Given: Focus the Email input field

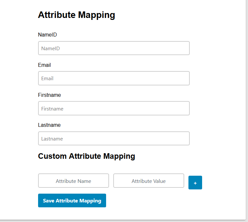Looking at the screenshot, I should (x=114, y=78).
